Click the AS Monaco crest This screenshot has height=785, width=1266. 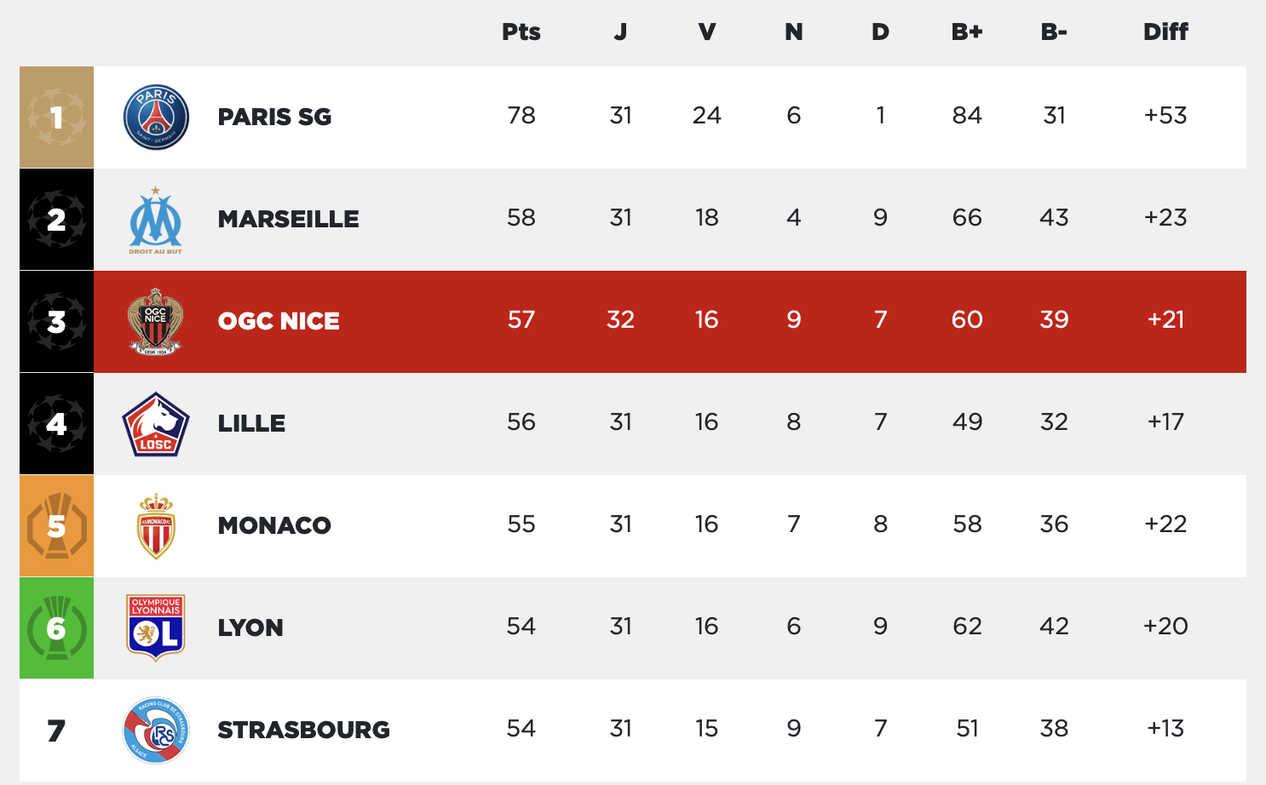[x=156, y=526]
